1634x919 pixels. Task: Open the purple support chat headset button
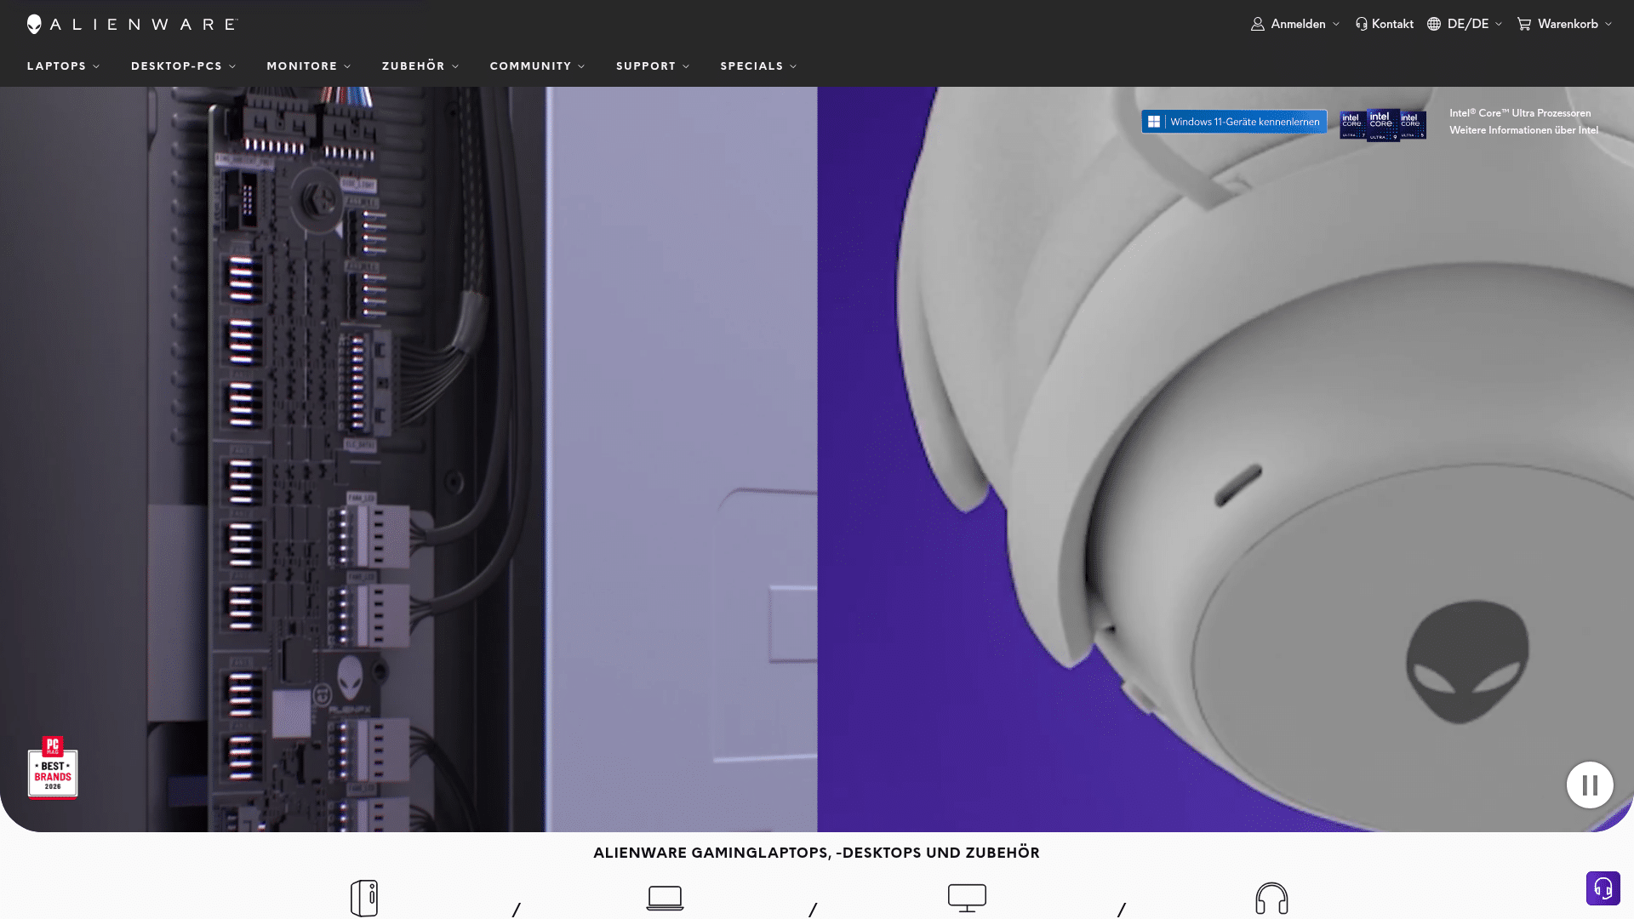[x=1603, y=888]
